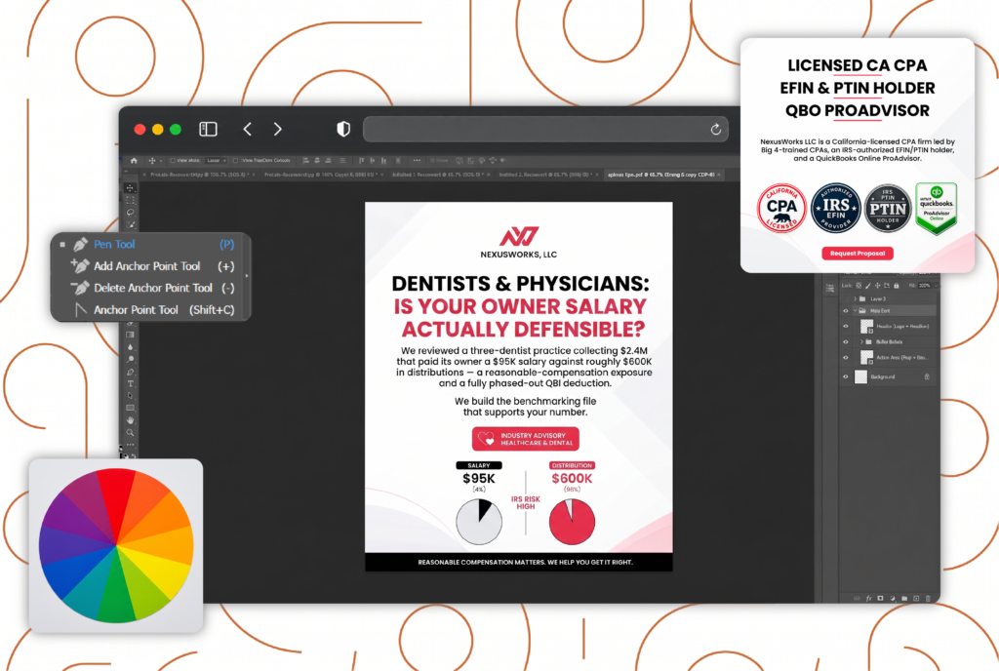
Task: Toggle the first checkbox beside the Move tool
Action: tap(173, 160)
